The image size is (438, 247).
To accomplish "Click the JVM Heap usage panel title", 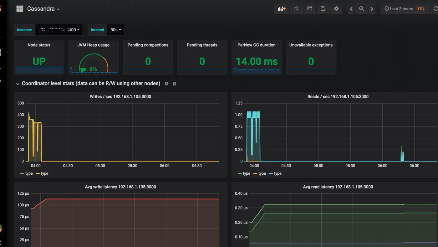I will coord(94,45).
